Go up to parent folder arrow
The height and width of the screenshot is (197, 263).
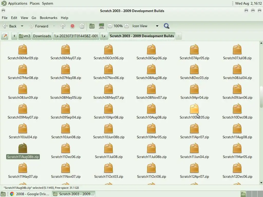[x=63, y=26]
